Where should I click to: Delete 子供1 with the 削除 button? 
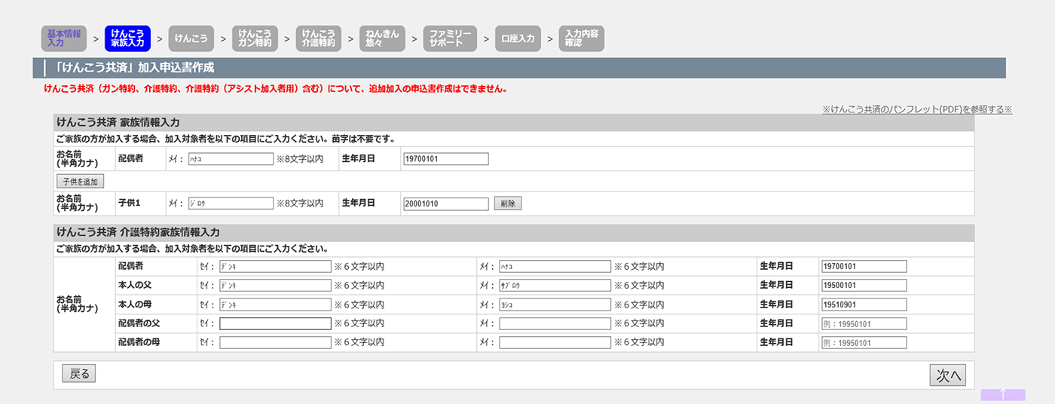[x=507, y=204]
